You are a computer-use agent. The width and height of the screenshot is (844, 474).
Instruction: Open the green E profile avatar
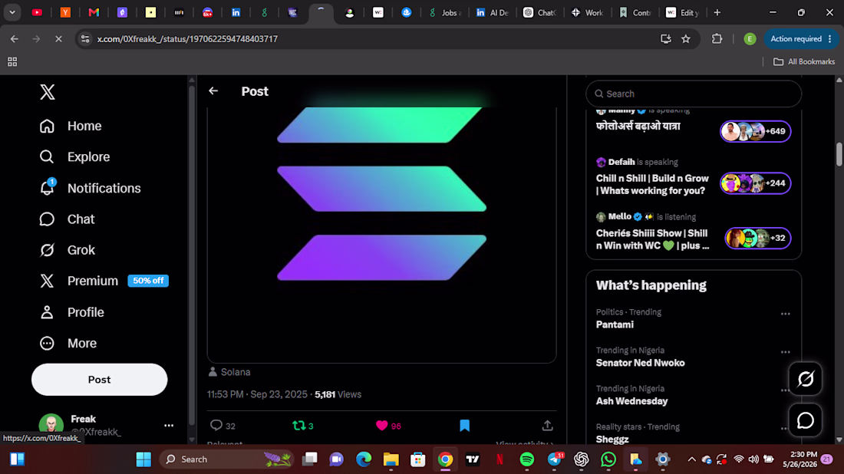pyautogui.click(x=750, y=39)
